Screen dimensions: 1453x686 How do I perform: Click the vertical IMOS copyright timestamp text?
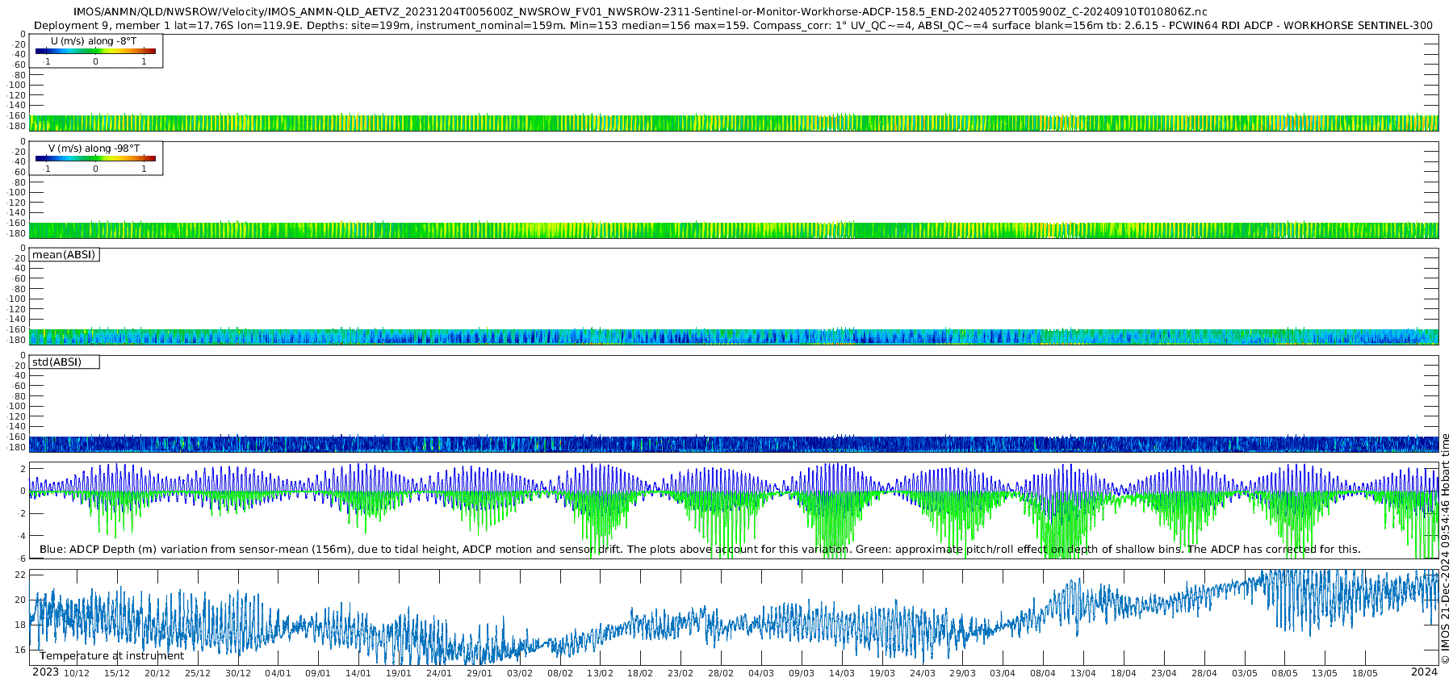click(1446, 549)
